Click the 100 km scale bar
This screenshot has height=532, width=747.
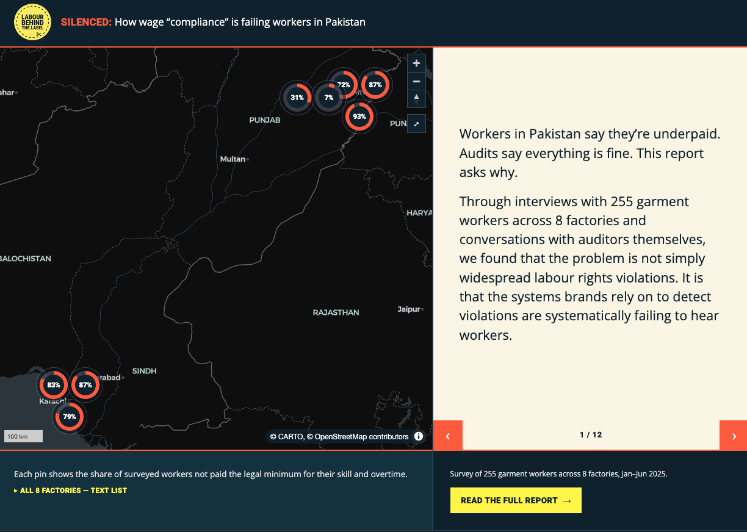[24, 436]
